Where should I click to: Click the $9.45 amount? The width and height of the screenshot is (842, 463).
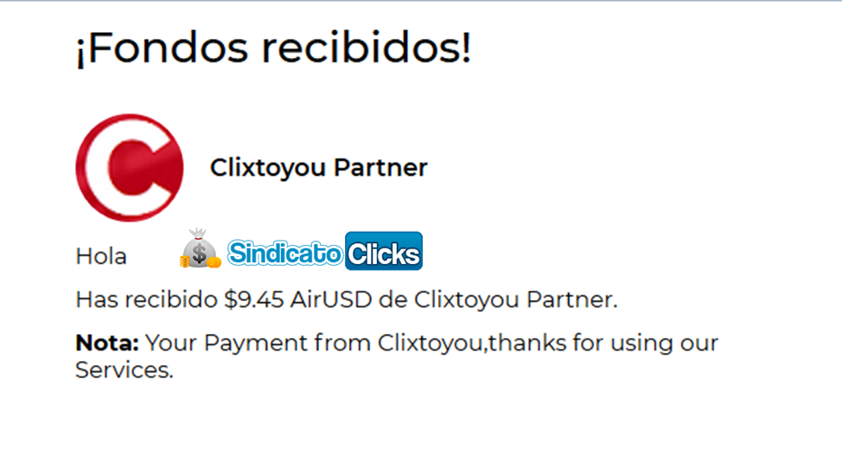253,299
